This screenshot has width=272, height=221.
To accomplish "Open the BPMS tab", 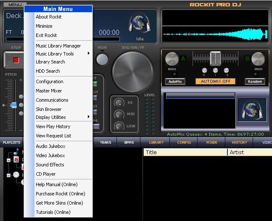I will coord(129,142).
